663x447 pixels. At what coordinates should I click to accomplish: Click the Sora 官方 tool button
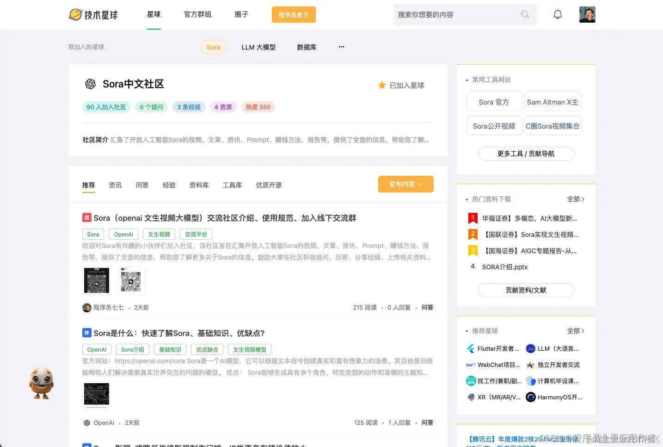pyautogui.click(x=494, y=102)
